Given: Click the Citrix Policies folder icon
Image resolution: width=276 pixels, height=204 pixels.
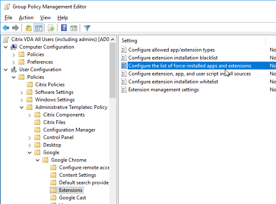Looking at the screenshot, I should (29, 85).
